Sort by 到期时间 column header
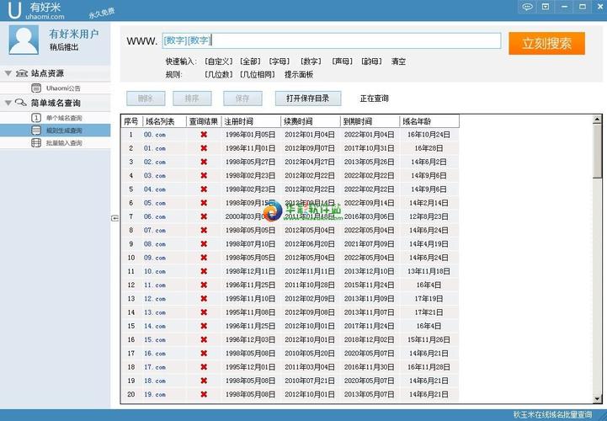 click(x=370, y=121)
